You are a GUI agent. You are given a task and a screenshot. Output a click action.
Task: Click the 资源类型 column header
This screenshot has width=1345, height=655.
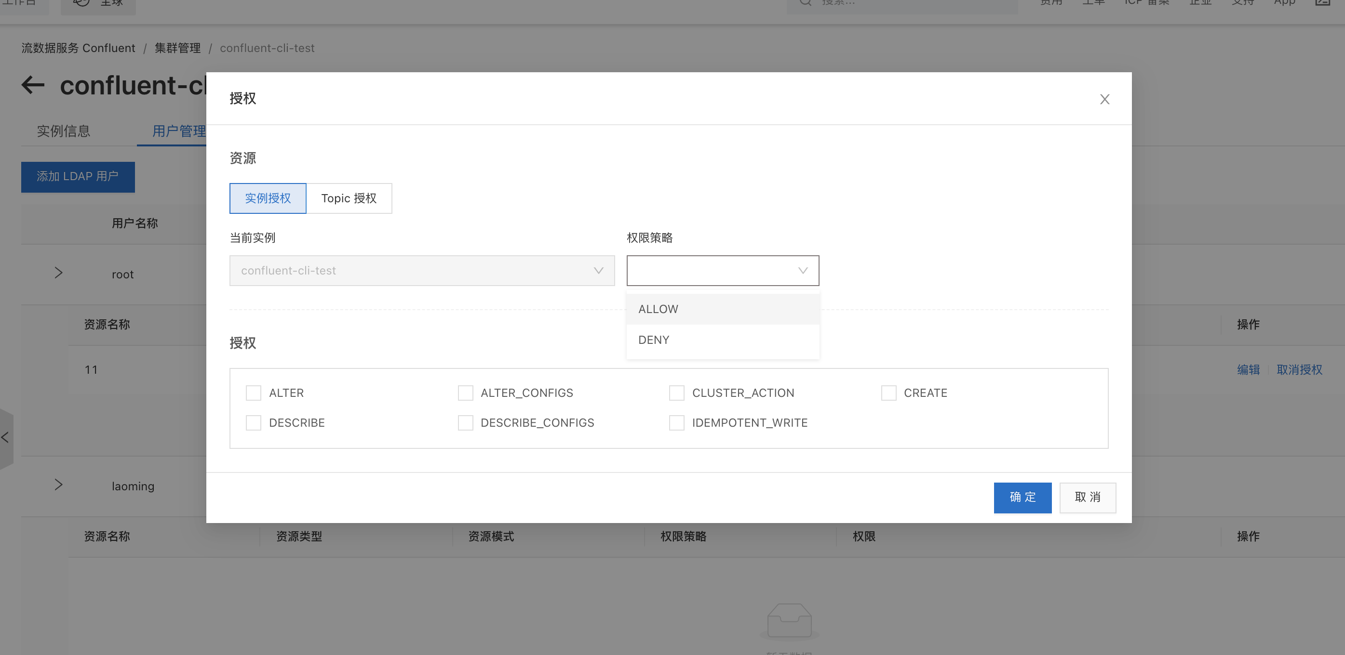click(299, 536)
